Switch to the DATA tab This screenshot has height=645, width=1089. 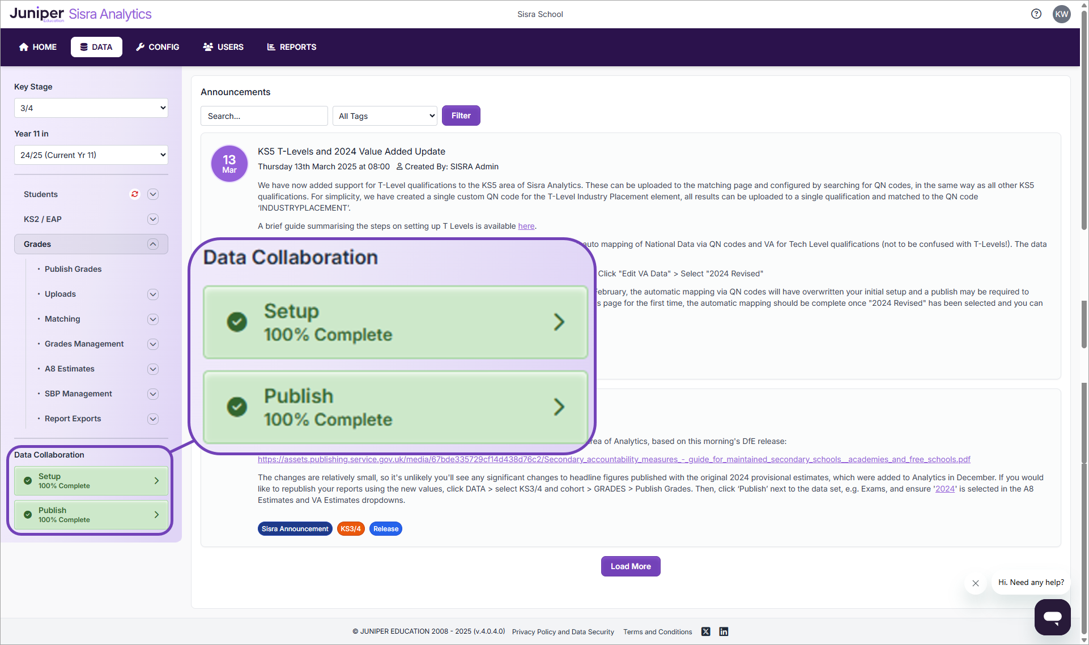96,46
